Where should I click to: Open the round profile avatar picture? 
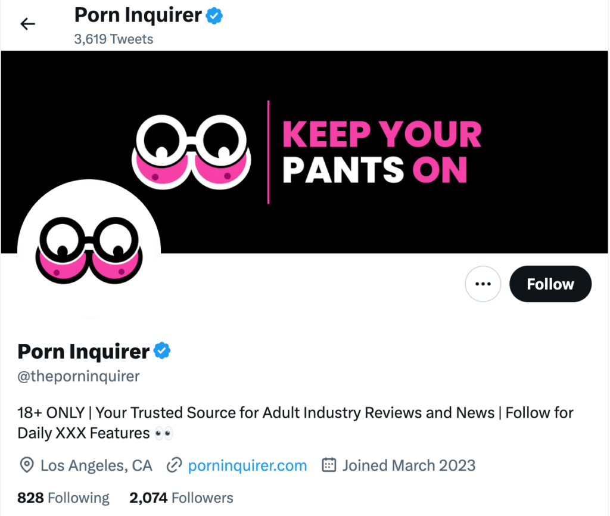tap(89, 250)
